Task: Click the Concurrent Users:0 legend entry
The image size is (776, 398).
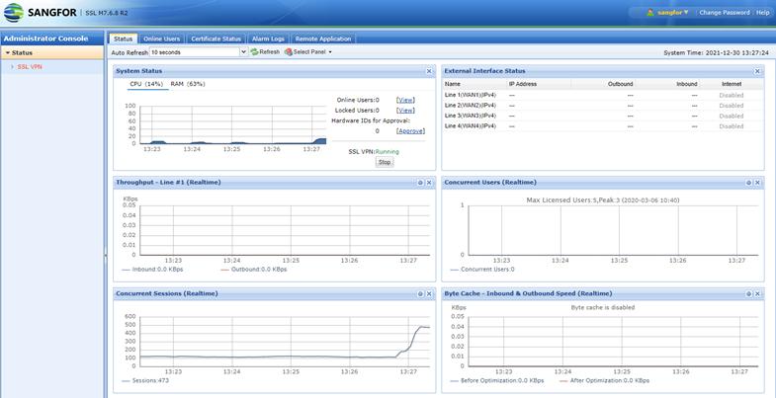Action: pyautogui.click(x=482, y=270)
